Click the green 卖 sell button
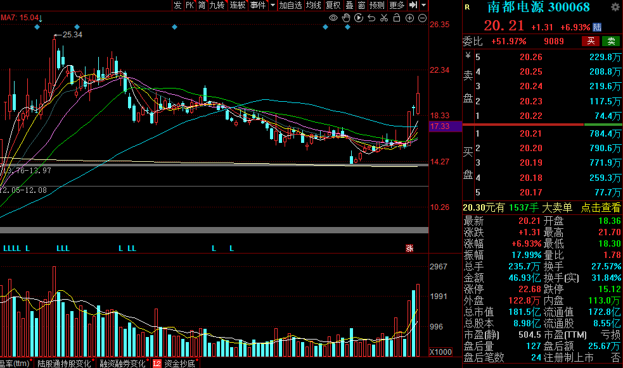Image resolution: width=623 pixels, height=368 pixels. tap(611, 41)
